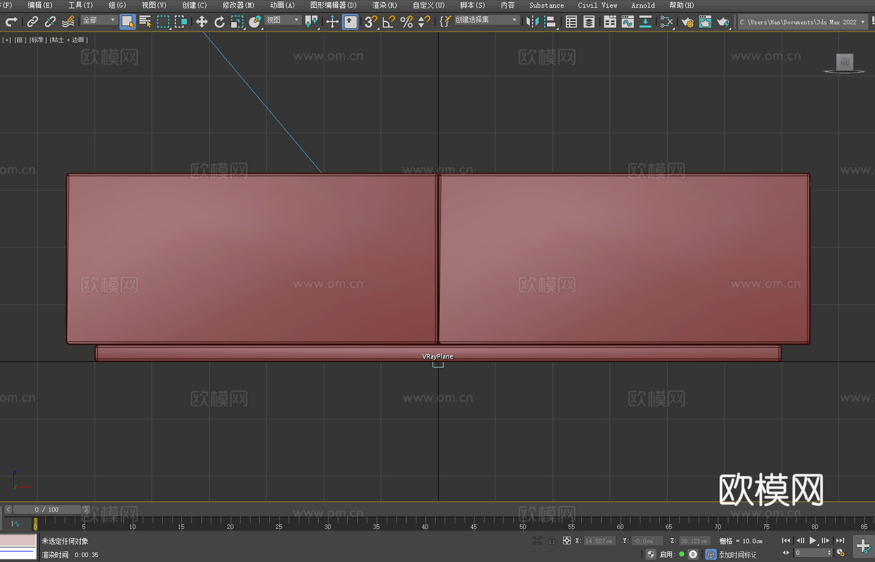Screen dimensions: 875x562
Task: Open the 视图 reference coordinate dropdown
Action: coord(283,20)
